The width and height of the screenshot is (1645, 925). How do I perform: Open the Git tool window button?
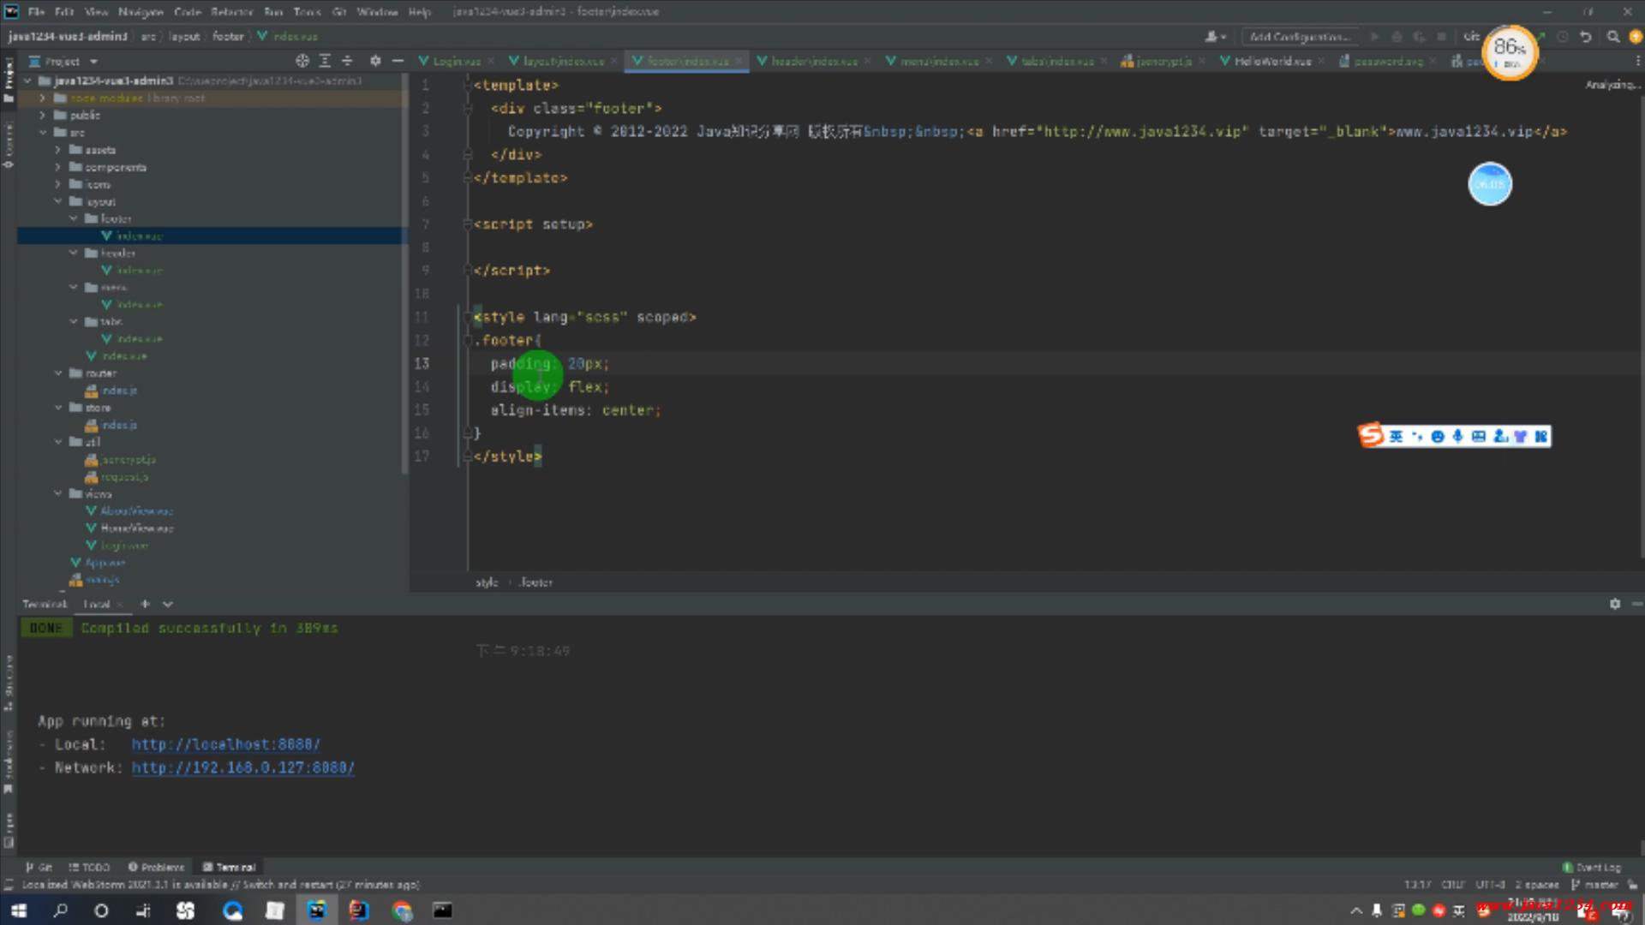click(x=39, y=867)
